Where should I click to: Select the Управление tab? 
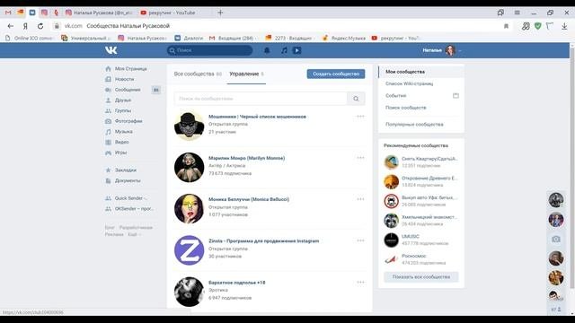tap(246, 74)
